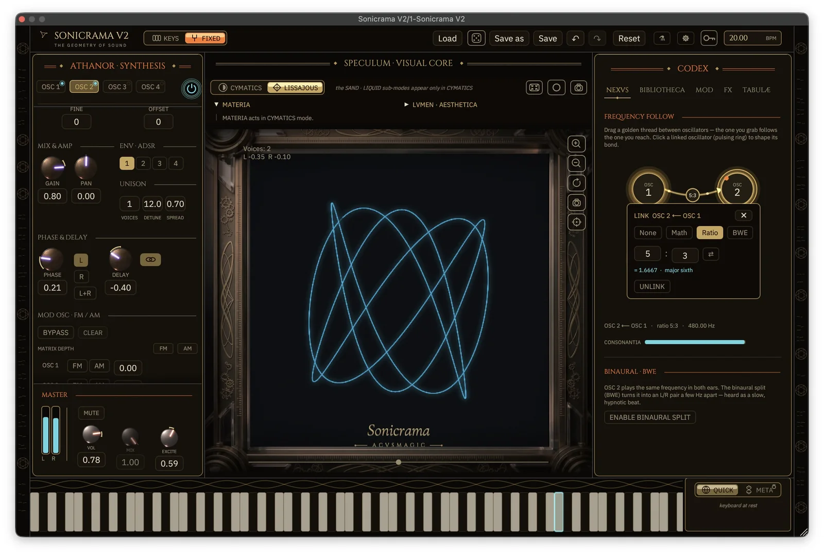Click the undo arrow icon
824x555 pixels.
click(575, 38)
